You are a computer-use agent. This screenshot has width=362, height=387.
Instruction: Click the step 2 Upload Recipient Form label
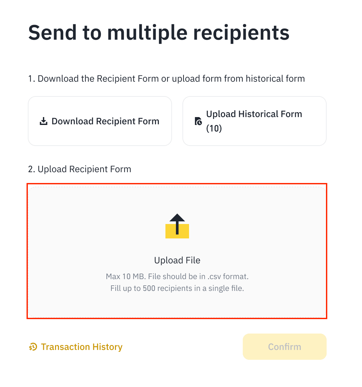coord(80,169)
